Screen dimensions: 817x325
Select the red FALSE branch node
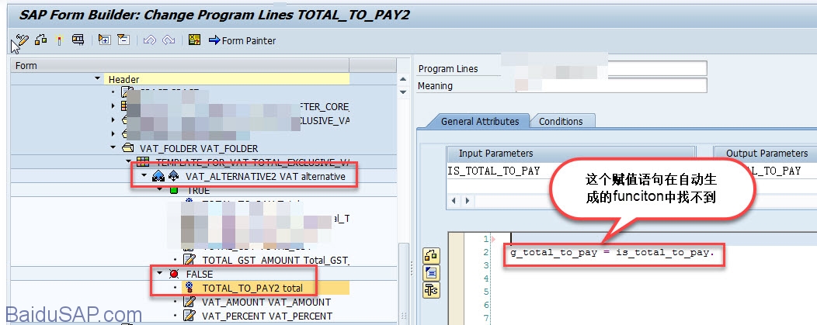199,274
